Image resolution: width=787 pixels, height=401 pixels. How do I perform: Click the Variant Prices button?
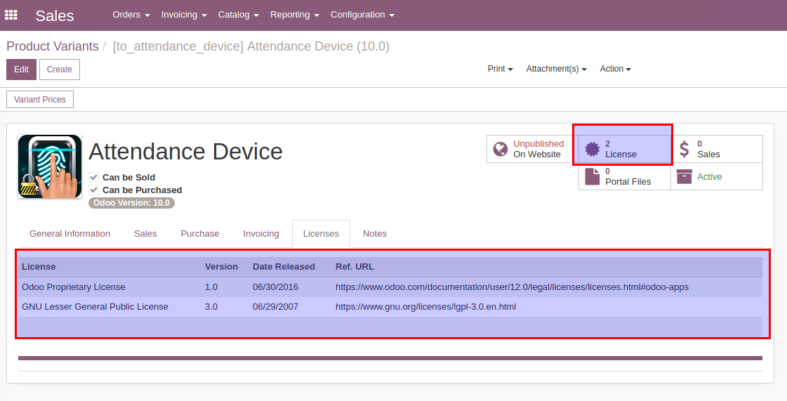[40, 100]
